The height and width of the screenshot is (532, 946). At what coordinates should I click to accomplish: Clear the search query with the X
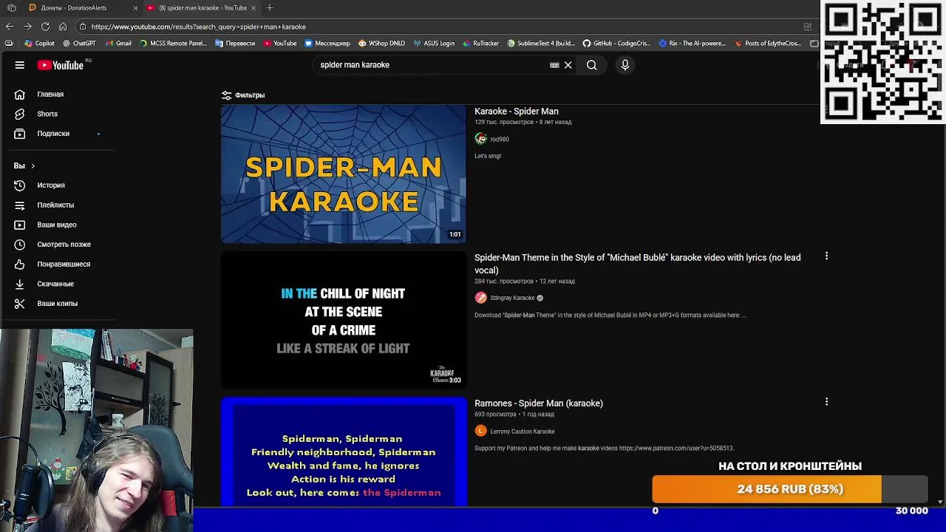coord(568,65)
